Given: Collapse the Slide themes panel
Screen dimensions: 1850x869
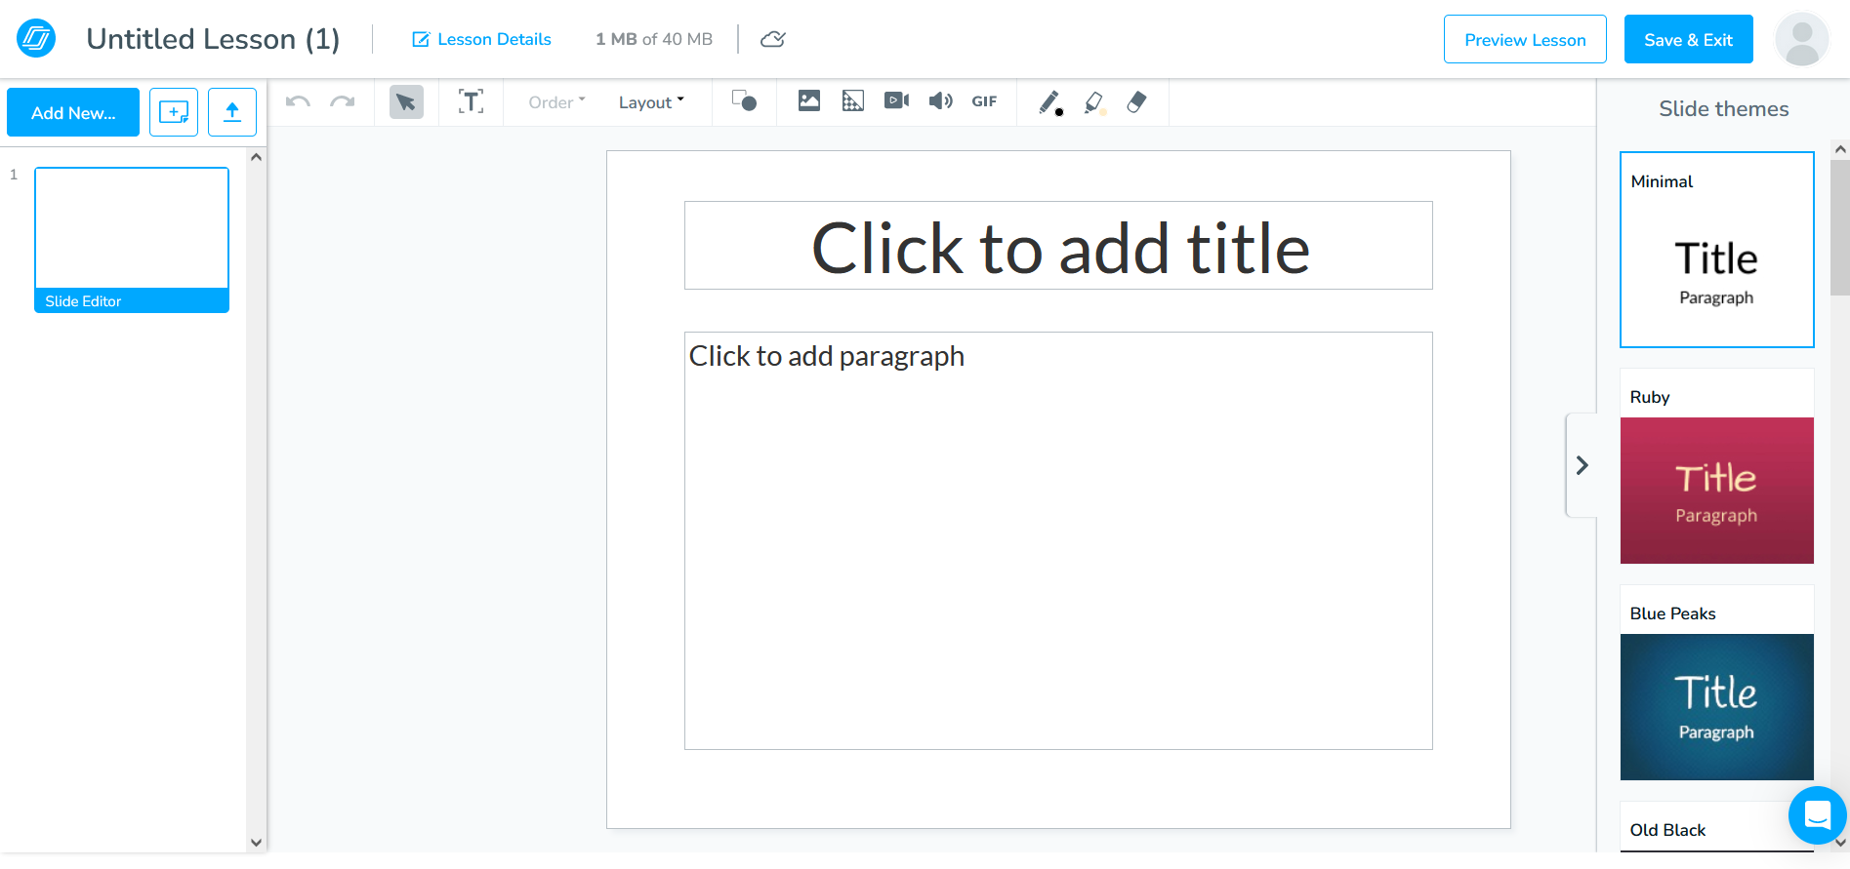Looking at the screenshot, I should [1582, 465].
